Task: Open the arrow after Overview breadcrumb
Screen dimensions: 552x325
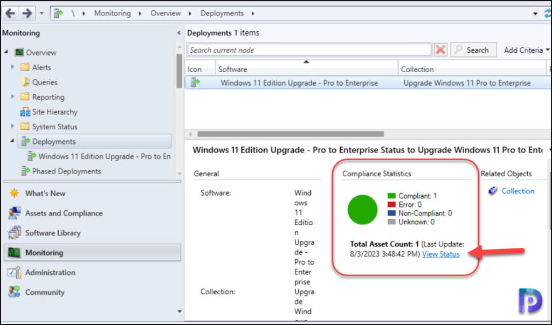Action: pyautogui.click(x=190, y=13)
